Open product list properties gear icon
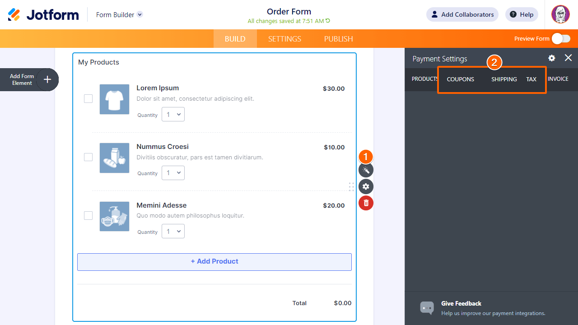The height and width of the screenshot is (325, 578). click(366, 186)
